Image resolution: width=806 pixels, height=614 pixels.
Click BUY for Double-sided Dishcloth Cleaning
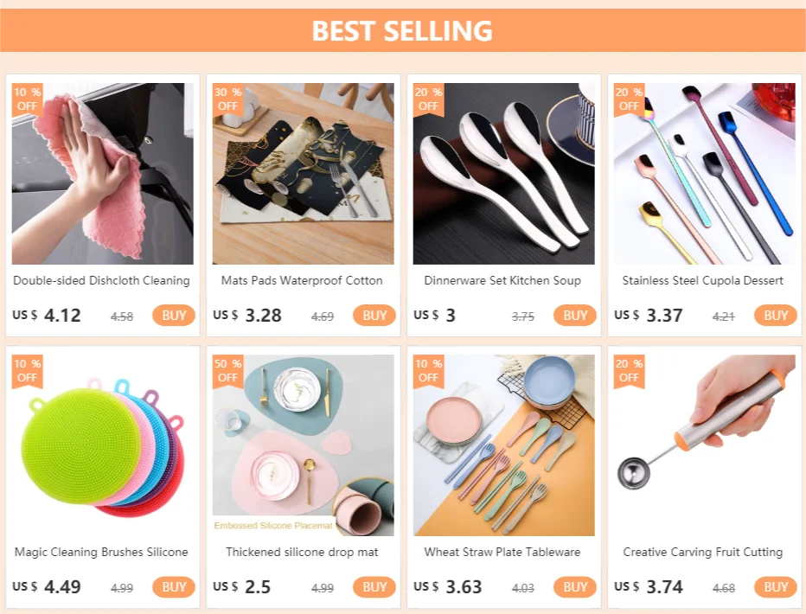[x=174, y=316]
